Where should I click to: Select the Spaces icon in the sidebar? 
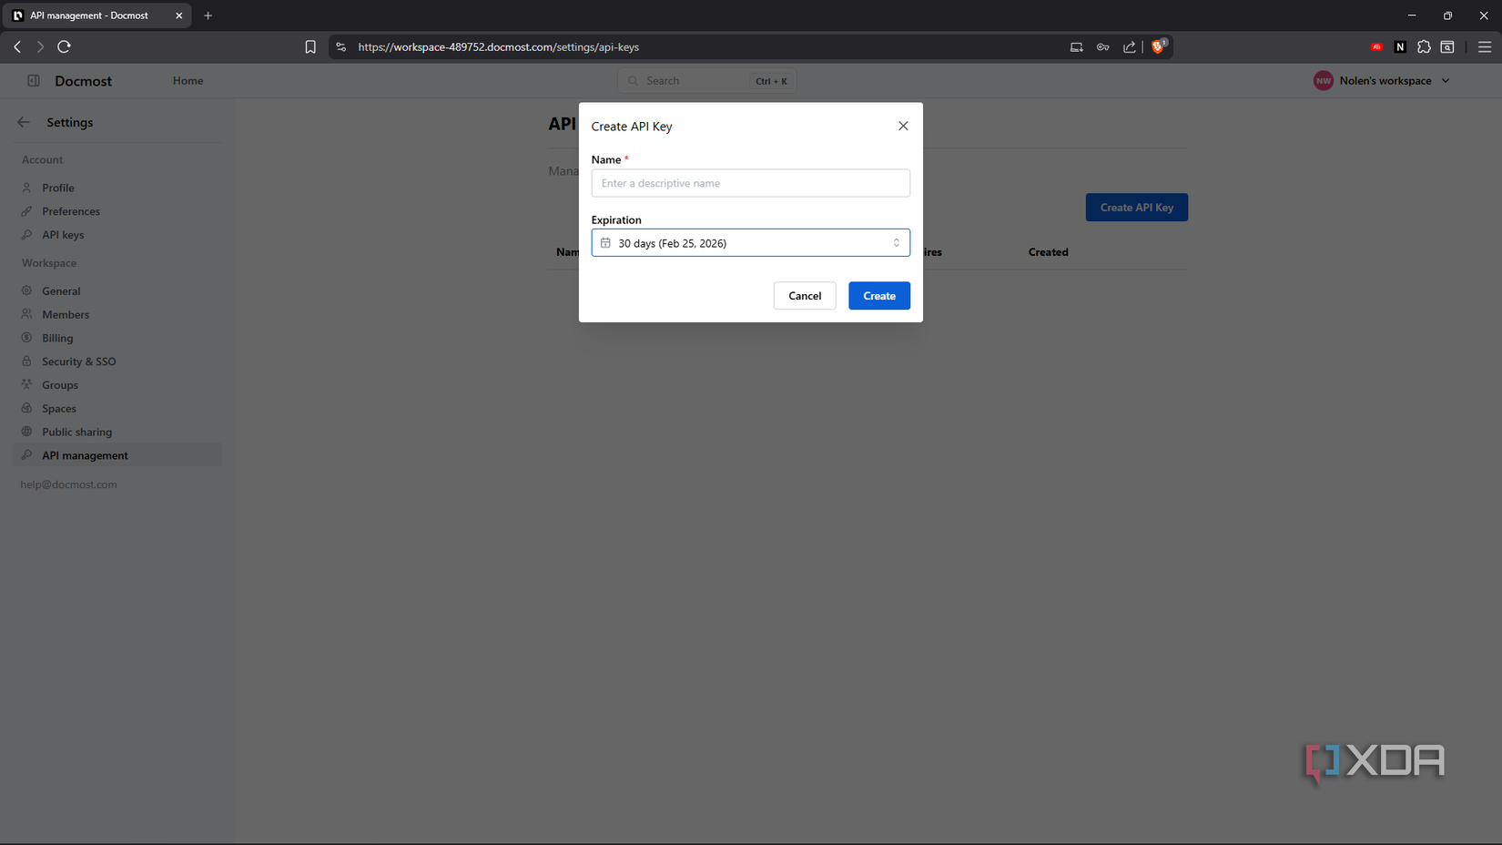[28, 408]
